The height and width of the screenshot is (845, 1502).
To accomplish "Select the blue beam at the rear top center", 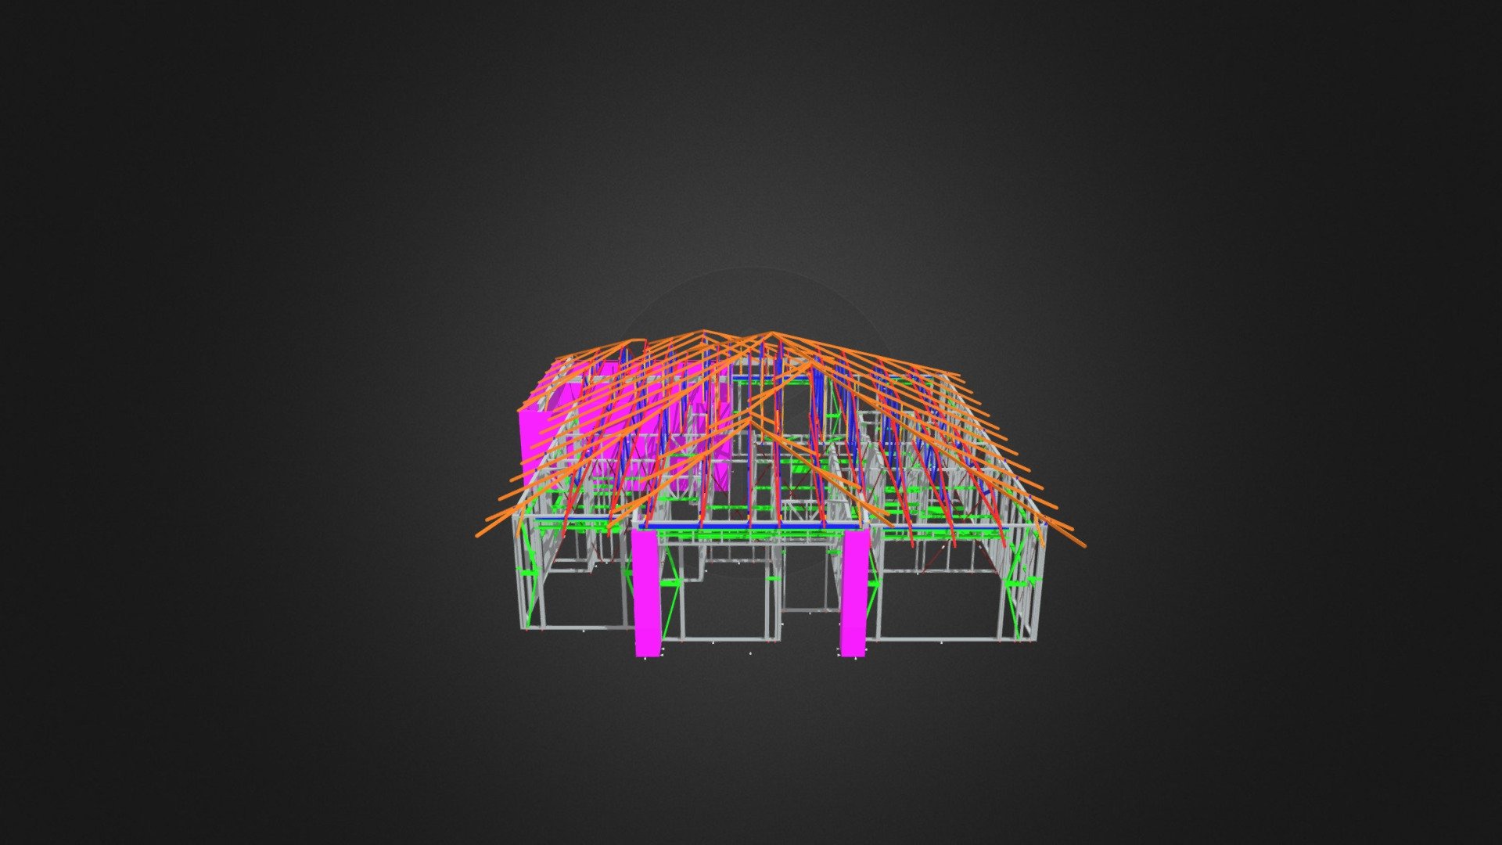I will 771,380.
